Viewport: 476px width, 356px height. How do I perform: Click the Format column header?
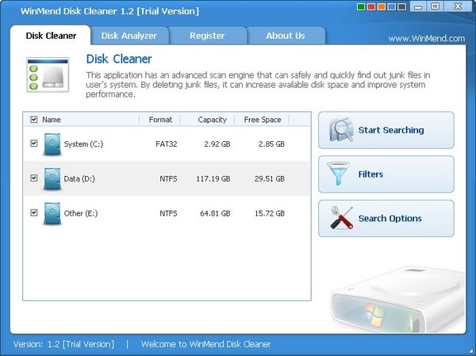coord(160,120)
